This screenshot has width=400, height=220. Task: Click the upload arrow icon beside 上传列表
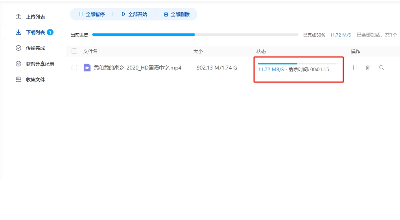[18, 16]
